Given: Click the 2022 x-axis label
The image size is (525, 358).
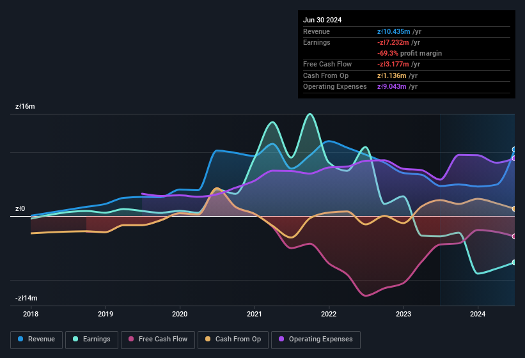Looking at the screenshot, I should pos(329,314).
